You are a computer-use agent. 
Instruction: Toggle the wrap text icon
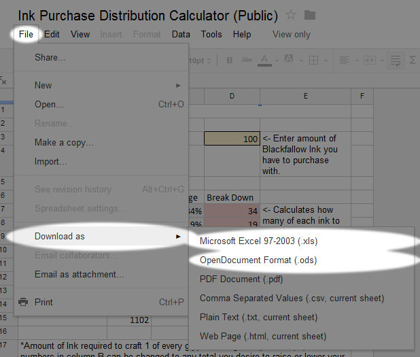[x=396, y=61]
